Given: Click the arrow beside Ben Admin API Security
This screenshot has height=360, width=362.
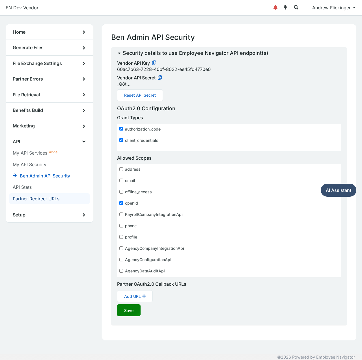Looking at the screenshot, I should coord(15,175).
